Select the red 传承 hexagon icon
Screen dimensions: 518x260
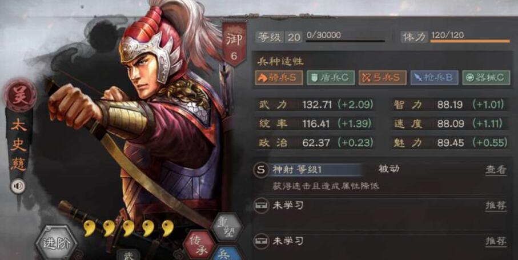[199, 246]
